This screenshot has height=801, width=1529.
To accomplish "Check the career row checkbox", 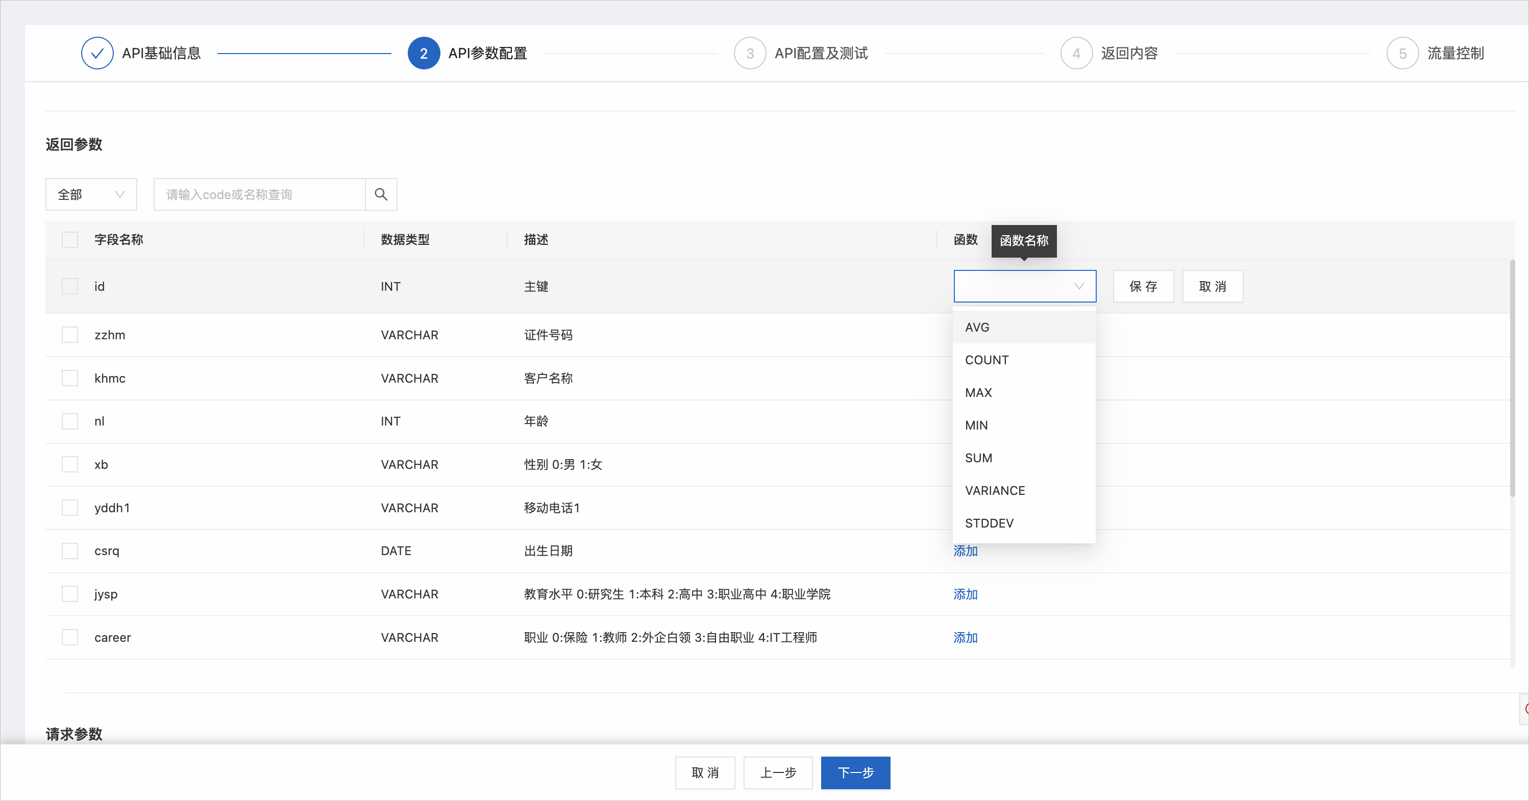I will [x=70, y=637].
